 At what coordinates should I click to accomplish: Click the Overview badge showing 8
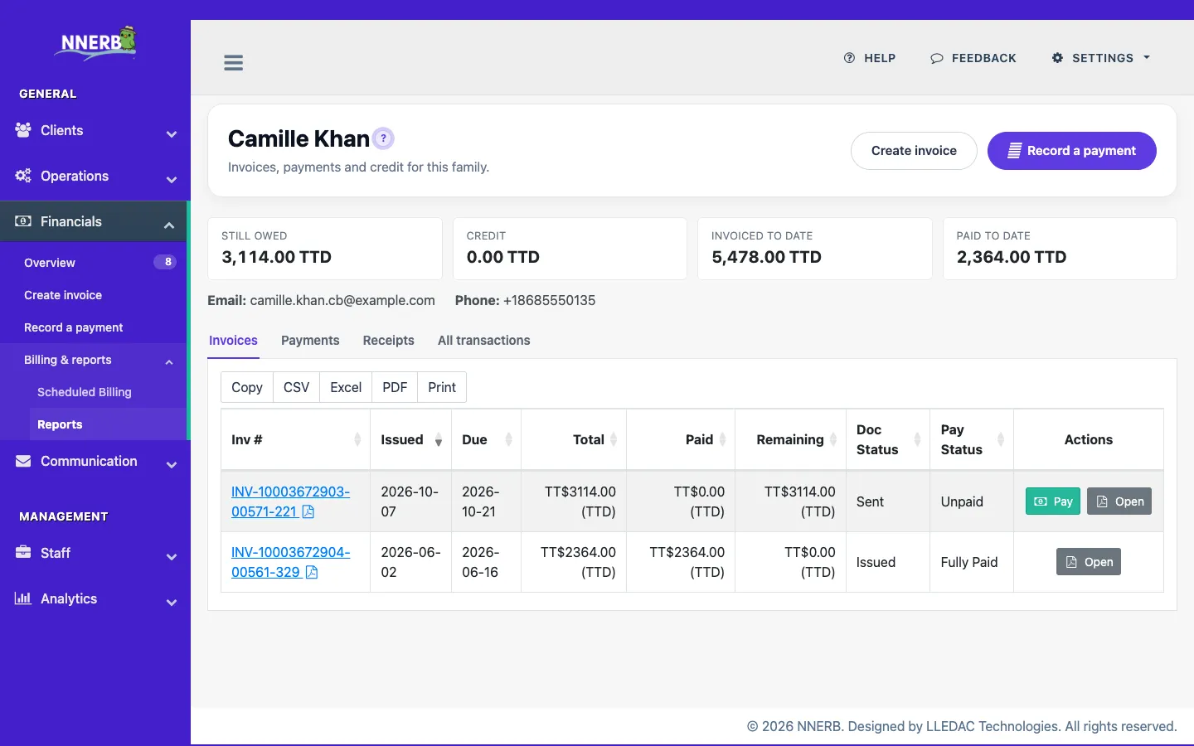[165, 262]
